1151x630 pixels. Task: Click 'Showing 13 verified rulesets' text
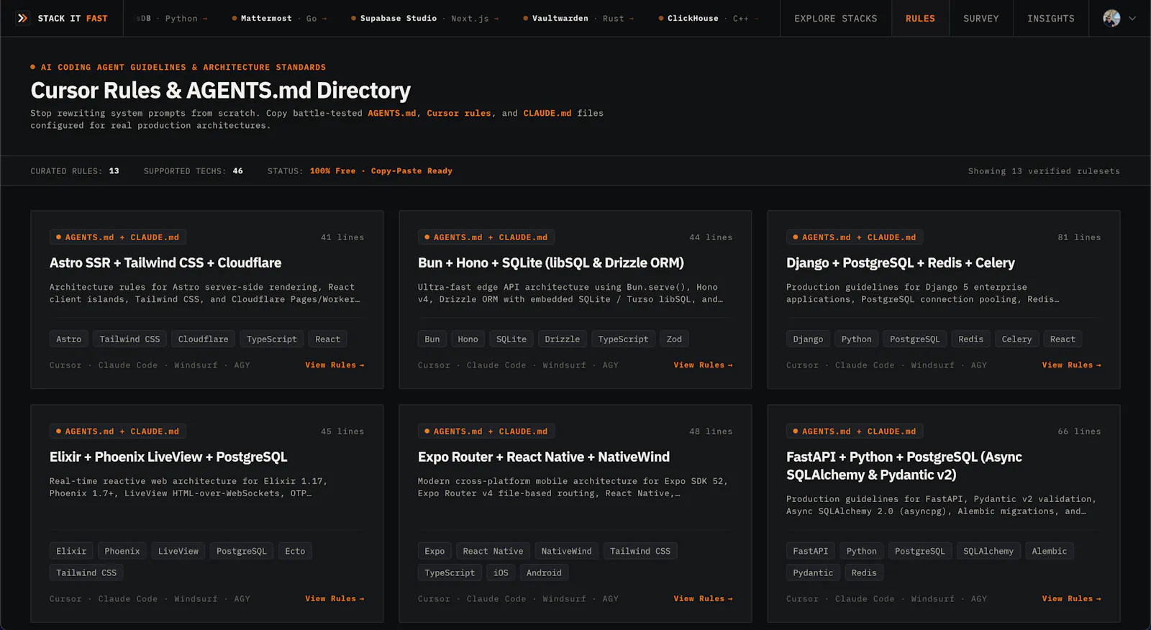click(1044, 171)
